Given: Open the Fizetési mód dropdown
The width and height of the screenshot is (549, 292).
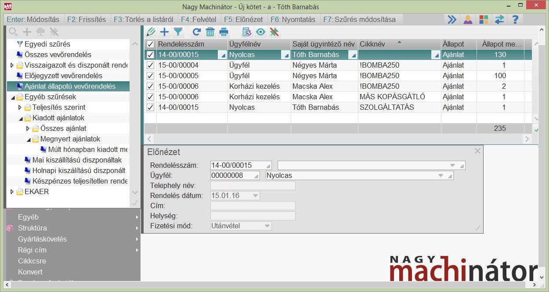Looking at the screenshot, I should tap(266, 226).
